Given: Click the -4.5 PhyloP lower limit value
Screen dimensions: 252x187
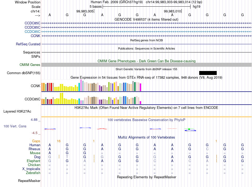Looking at the screenshot, I should [34, 133].
